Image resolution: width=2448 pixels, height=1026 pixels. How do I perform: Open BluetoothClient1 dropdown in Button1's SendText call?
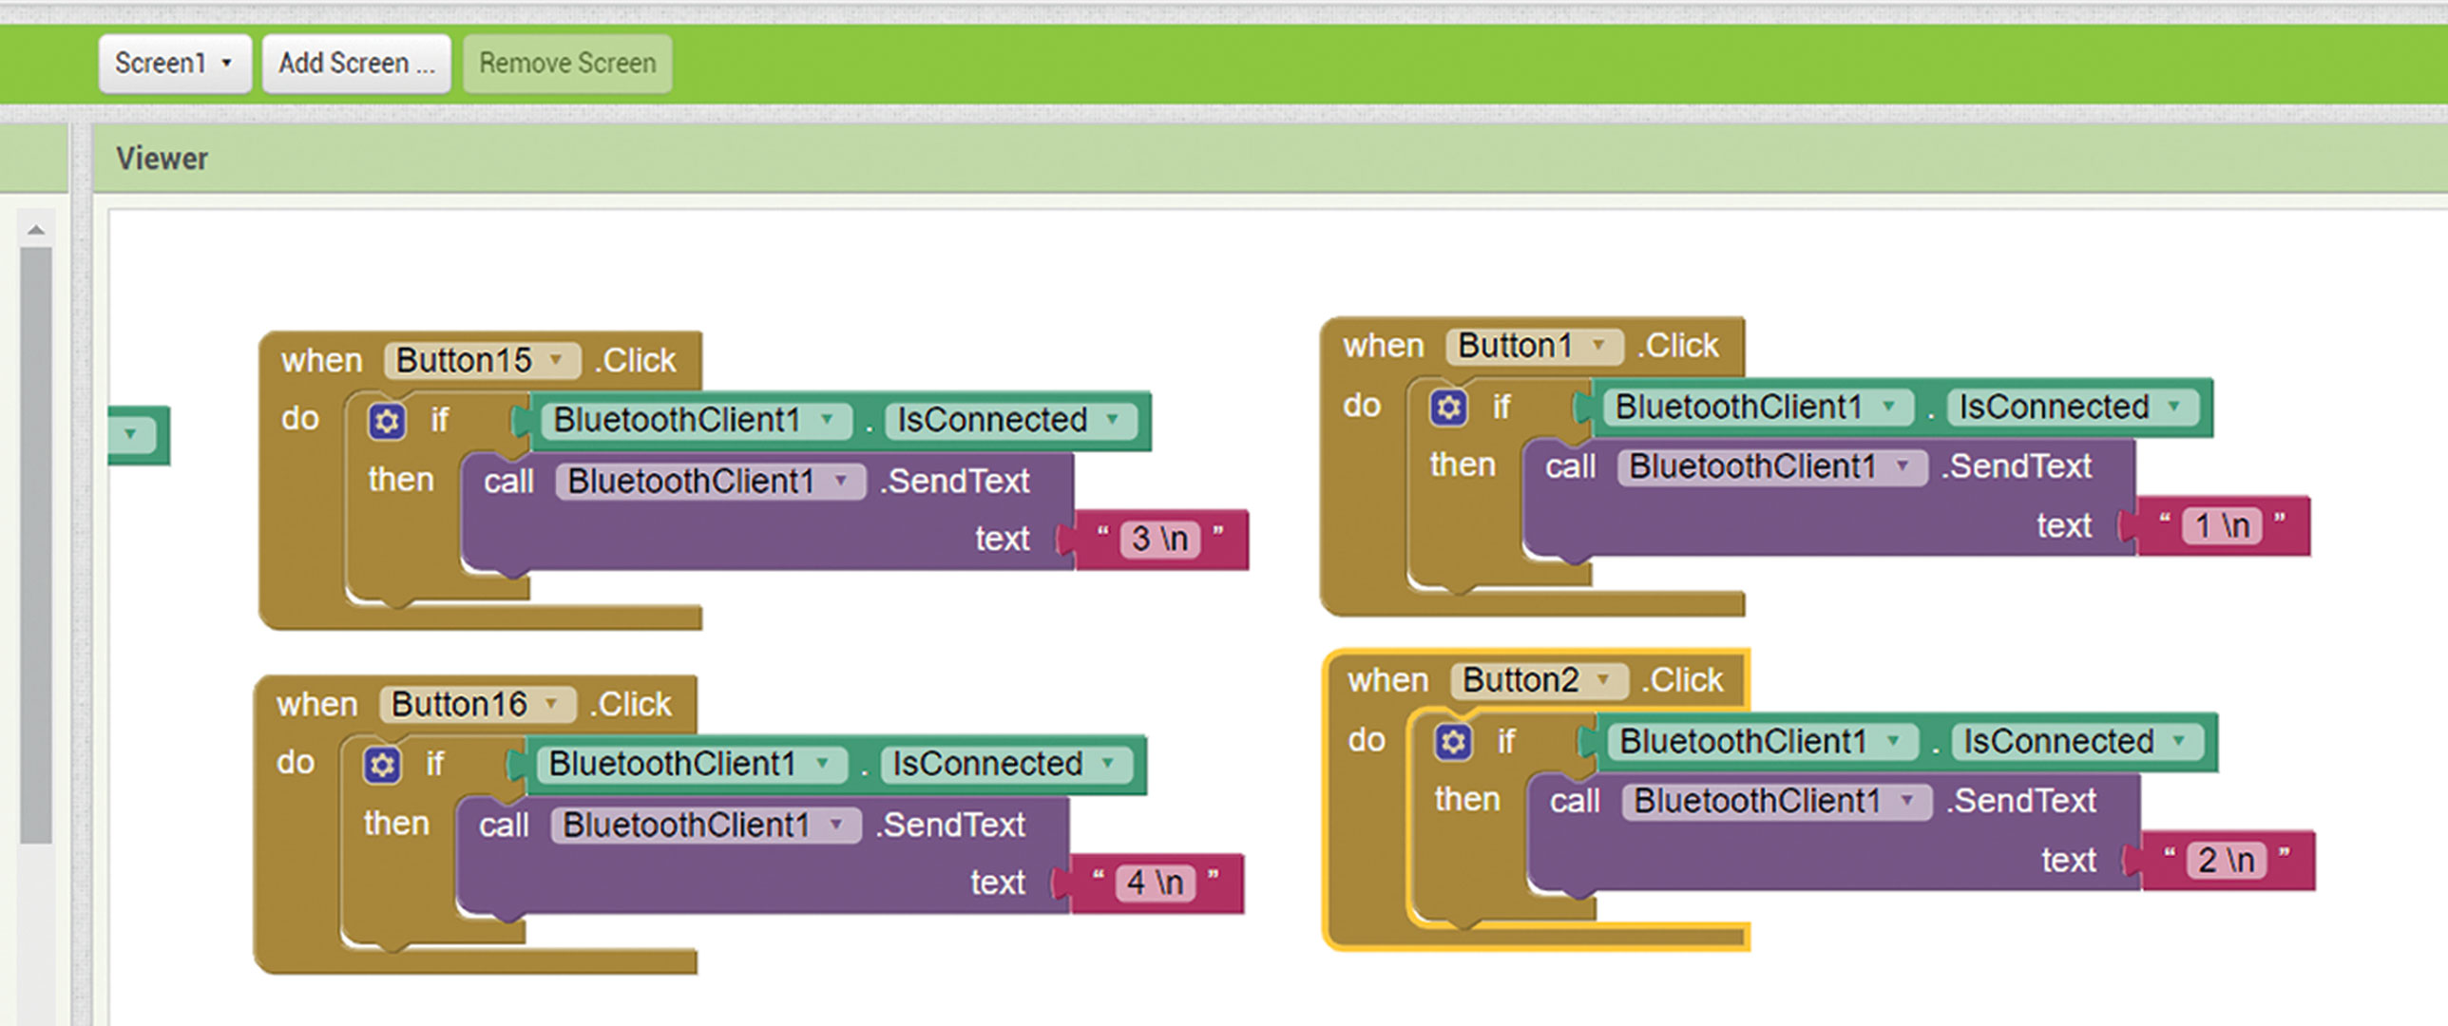pyautogui.click(x=1903, y=466)
